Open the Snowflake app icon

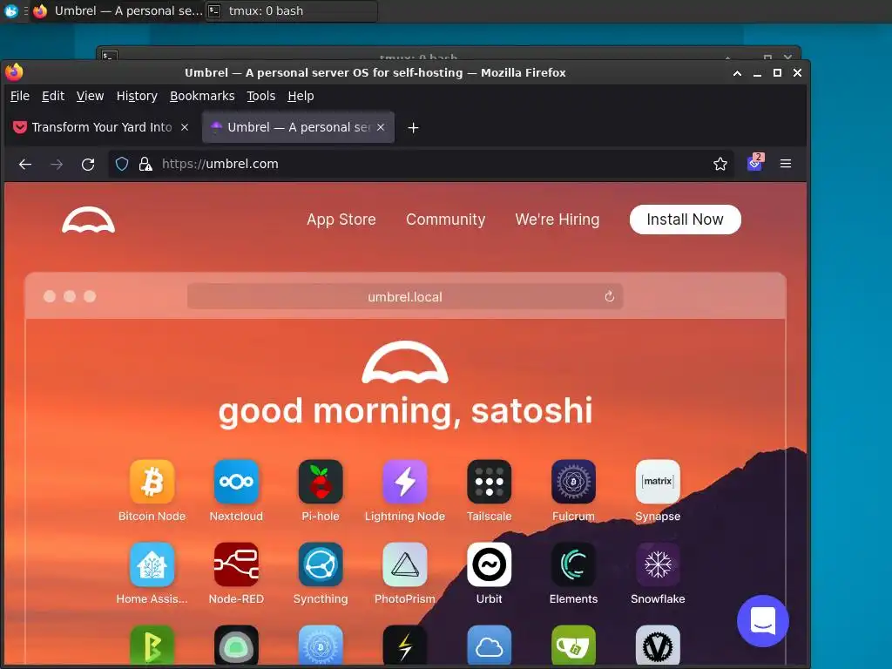(x=658, y=564)
